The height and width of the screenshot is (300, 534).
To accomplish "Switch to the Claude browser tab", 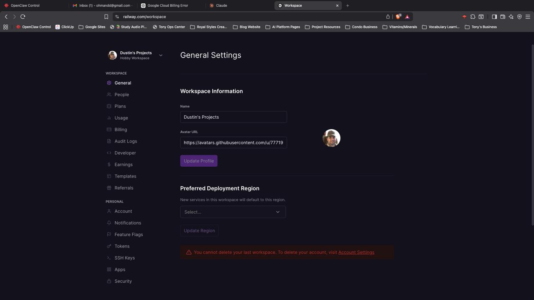I will (221, 5).
